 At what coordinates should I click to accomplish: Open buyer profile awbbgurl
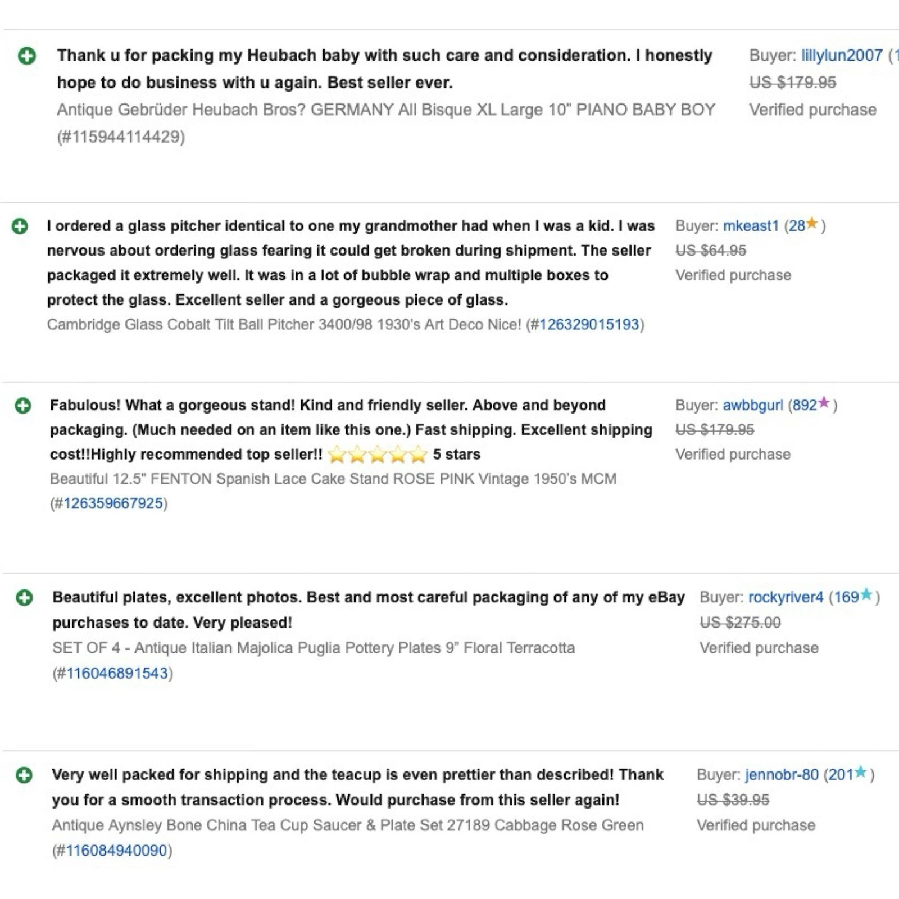click(x=752, y=405)
